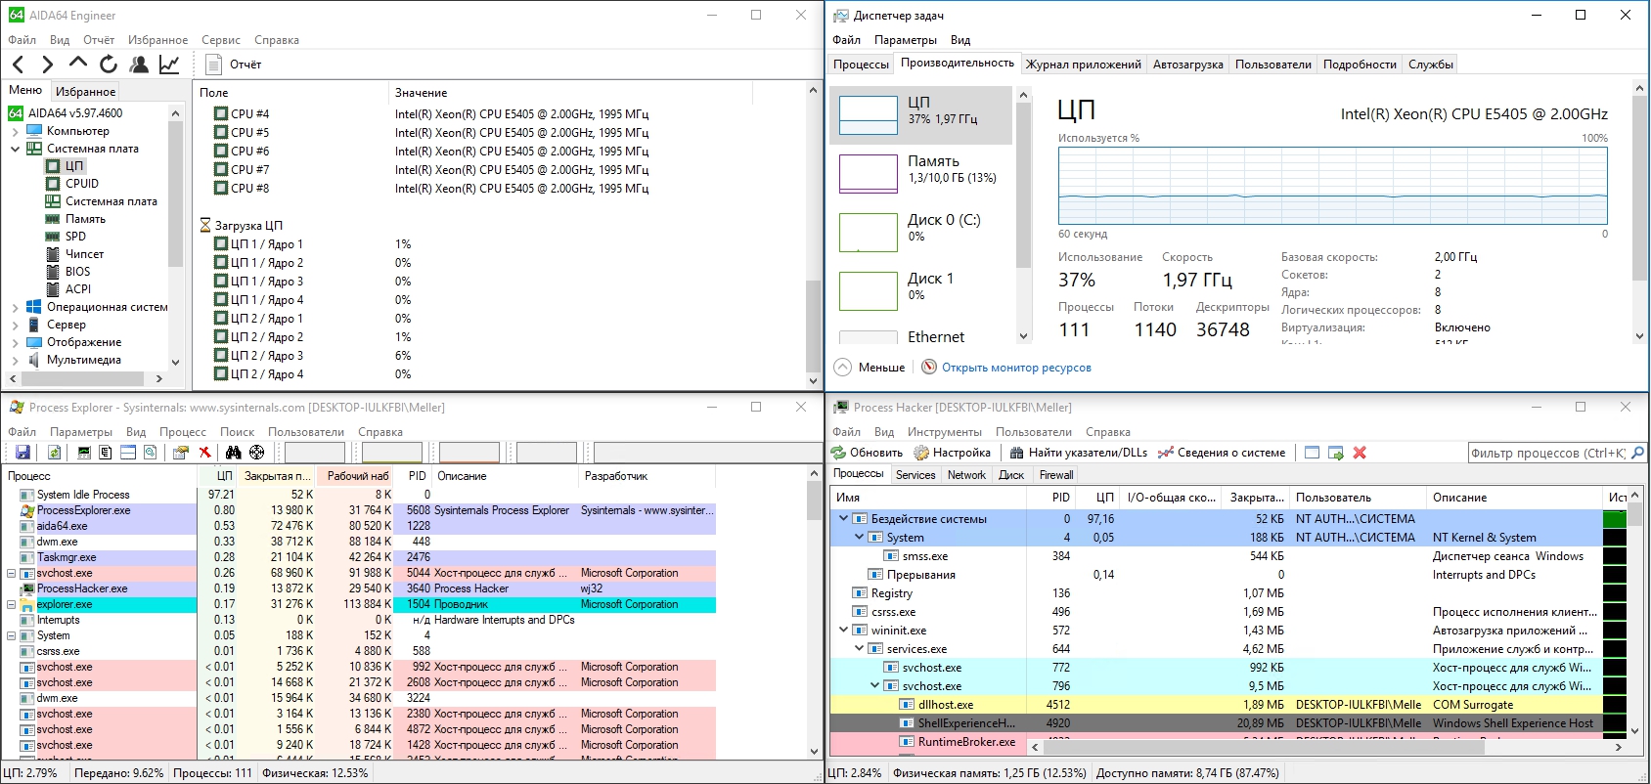Switch to Службы tab in Task Manager
The image size is (1651, 784).
1431,65
